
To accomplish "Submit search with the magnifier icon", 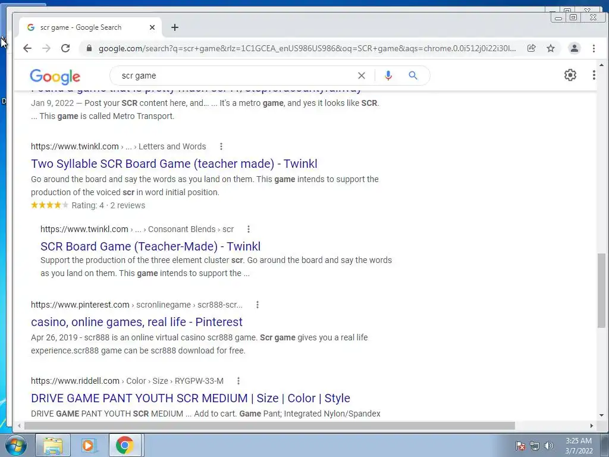I will coord(413,76).
